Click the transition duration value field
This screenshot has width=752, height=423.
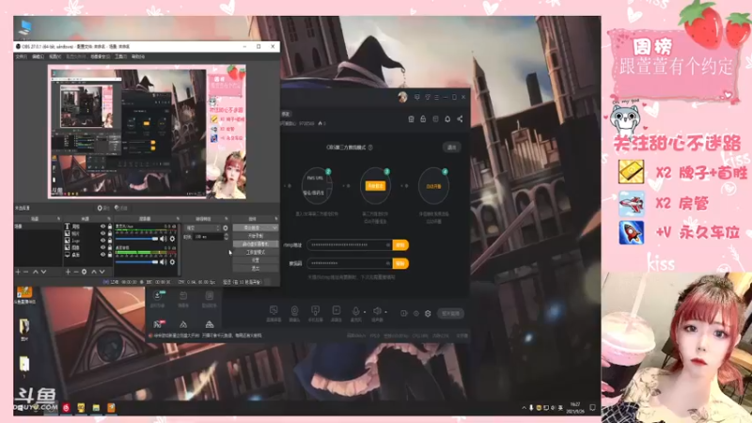point(208,237)
